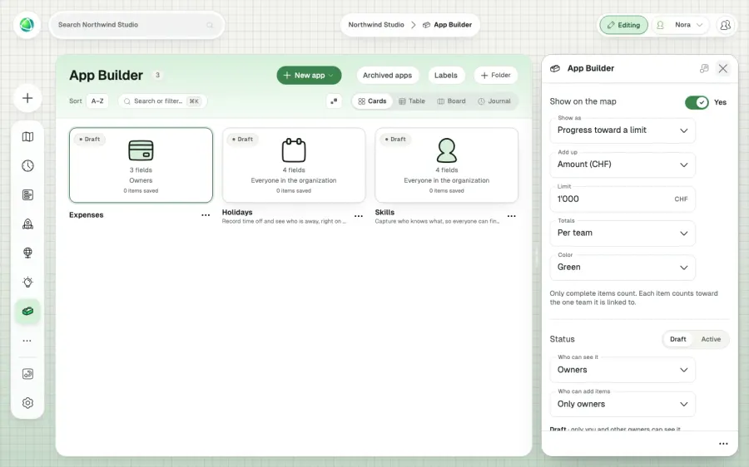Add a new Folder
Screen dimensions: 749x467
pos(496,76)
